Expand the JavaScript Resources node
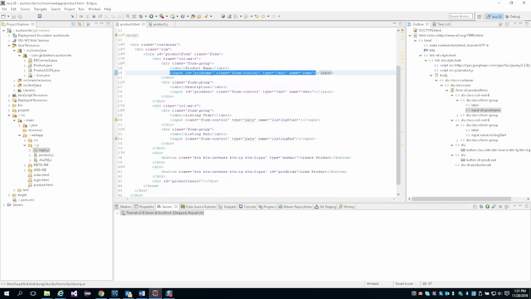This screenshot has width=531, height=299. pyautogui.click(x=9, y=95)
